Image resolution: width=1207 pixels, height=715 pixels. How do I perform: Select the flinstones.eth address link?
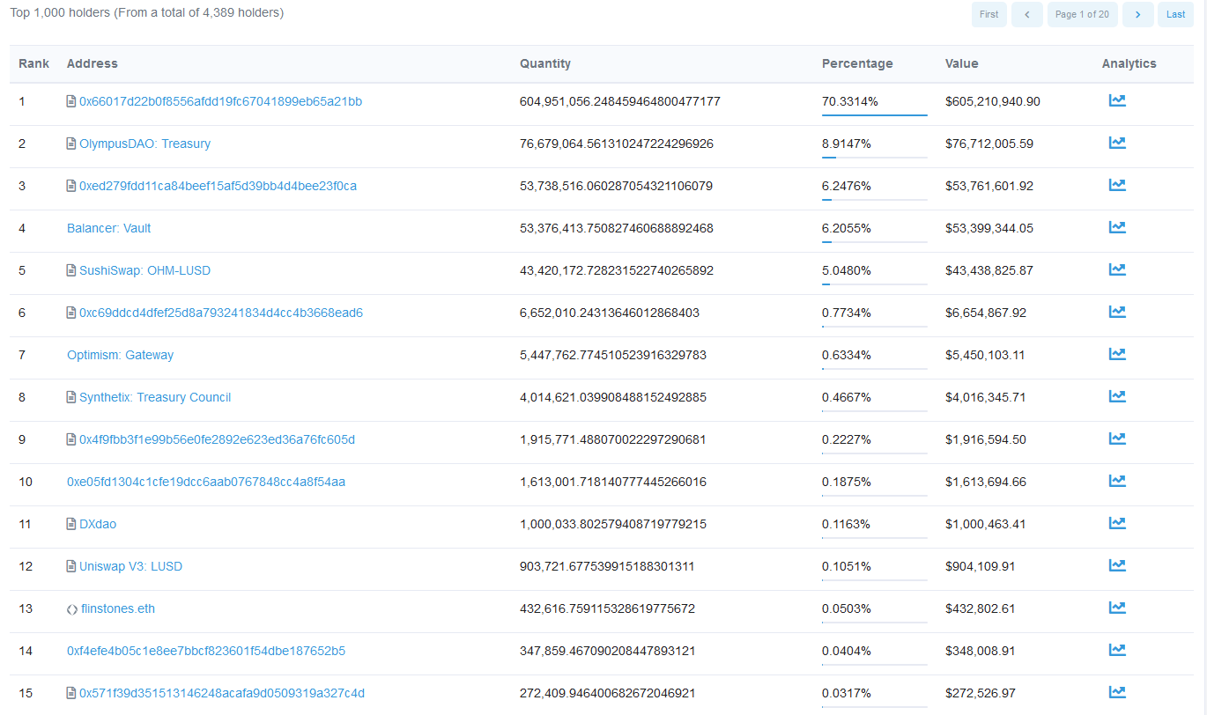click(x=117, y=608)
